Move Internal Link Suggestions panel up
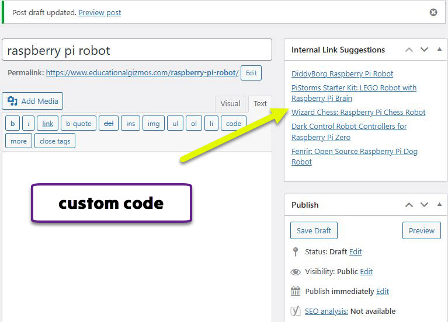The image size is (448, 322). 409,50
